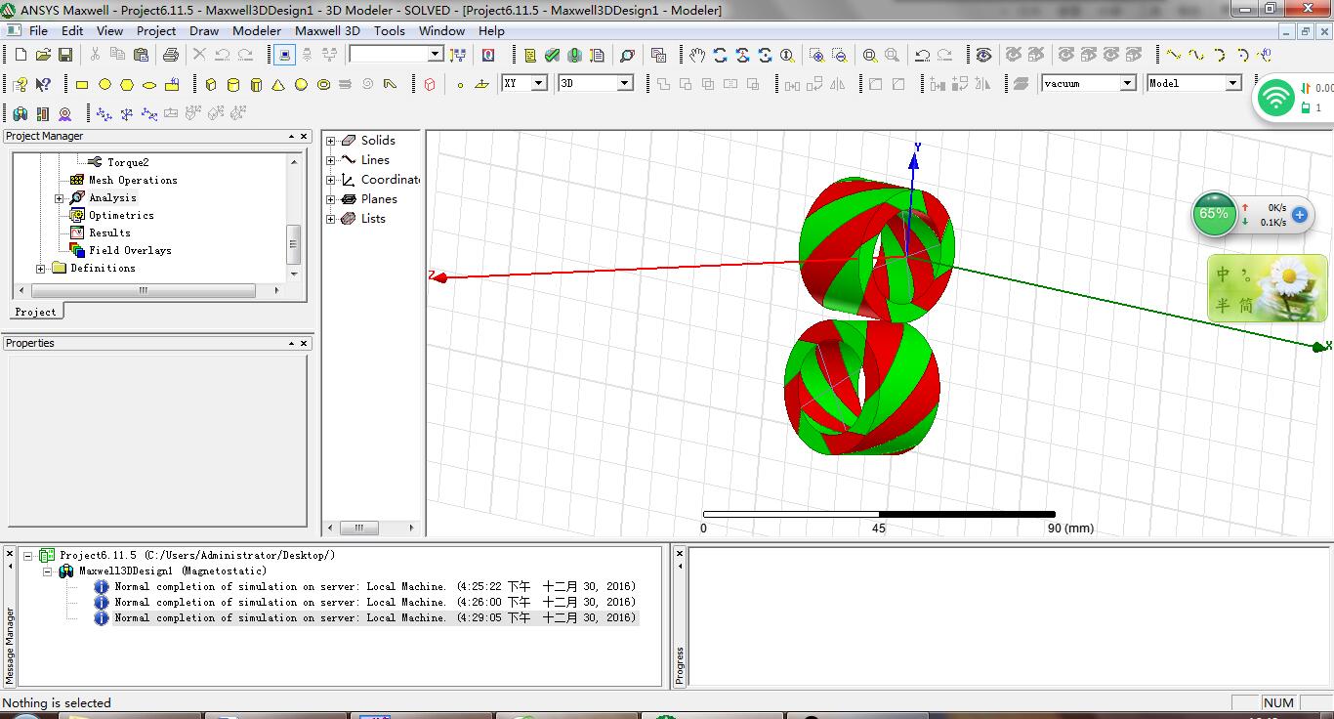The width and height of the screenshot is (1334, 719).
Task: Select the Draw cone tool
Action: [278, 85]
